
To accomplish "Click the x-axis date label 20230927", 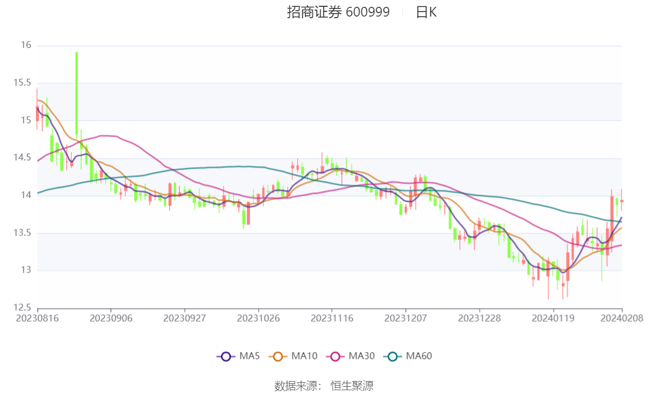I will click(x=185, y=318).
